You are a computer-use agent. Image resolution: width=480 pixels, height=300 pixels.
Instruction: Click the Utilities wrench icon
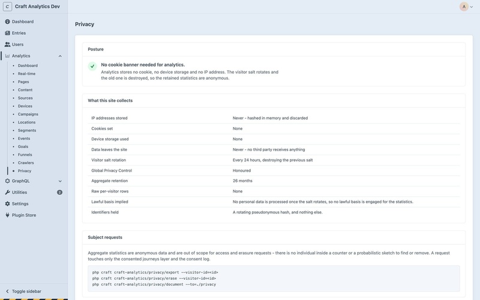point(7,192)
